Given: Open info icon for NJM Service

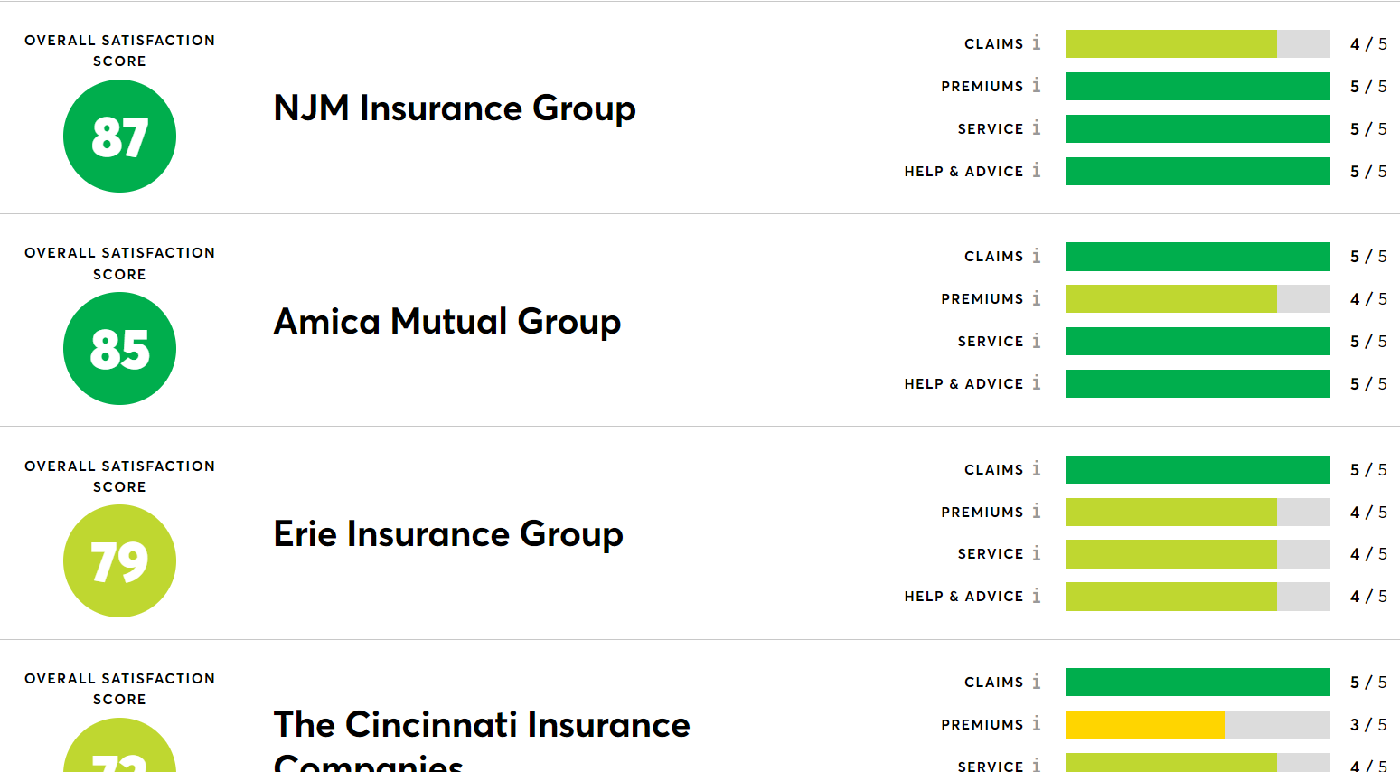Looking at the screenshot, I should [x=1037, y=128].
